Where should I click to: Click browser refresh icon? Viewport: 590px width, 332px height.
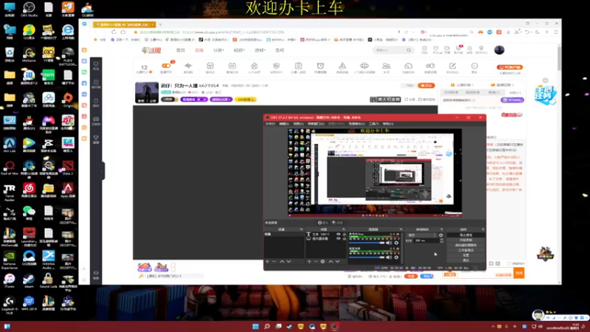[114, 32]
